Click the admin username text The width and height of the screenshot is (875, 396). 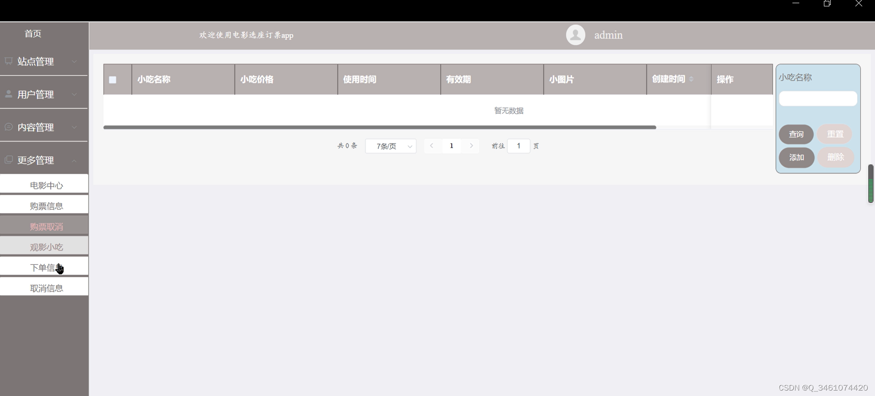click(x=608, y=35)
